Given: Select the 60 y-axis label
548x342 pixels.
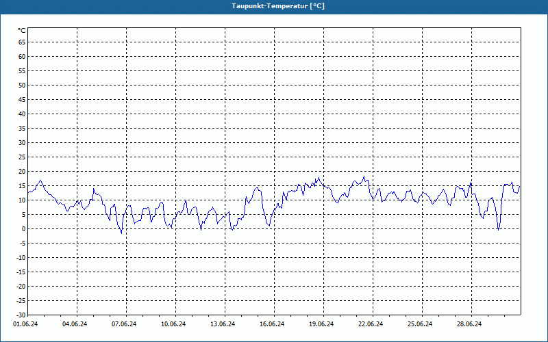Looking at the screenshot, I should (x=22, y=57).
